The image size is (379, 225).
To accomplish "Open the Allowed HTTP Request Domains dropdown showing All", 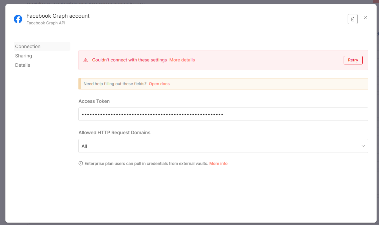I will (220, 146).
